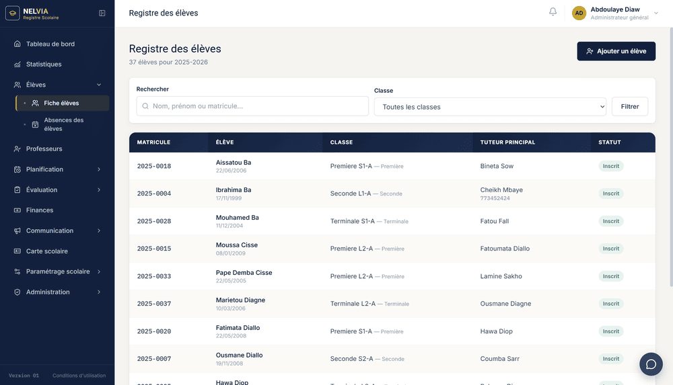This screenshot has height=385, width=673.
Task: Click the add-user icon in Ajouter button
Action: point(590,51)
